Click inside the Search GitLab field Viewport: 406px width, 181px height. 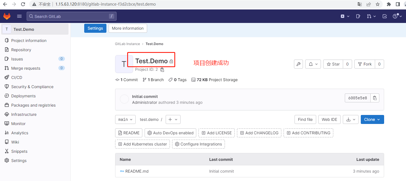[x=72, y=16]
